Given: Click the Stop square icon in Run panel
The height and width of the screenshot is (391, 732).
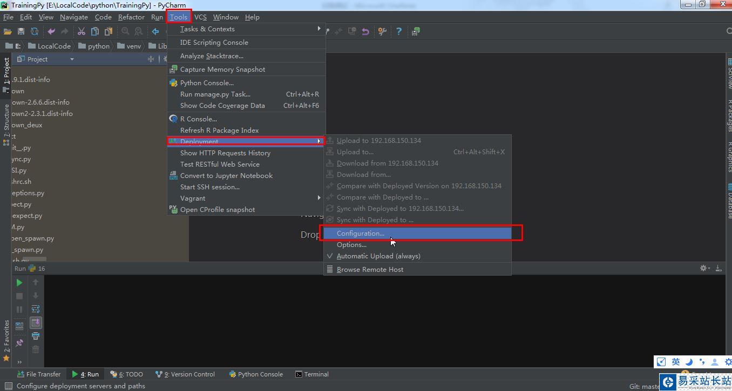Looking at the screenshot, I should click(x=19, y=296).
